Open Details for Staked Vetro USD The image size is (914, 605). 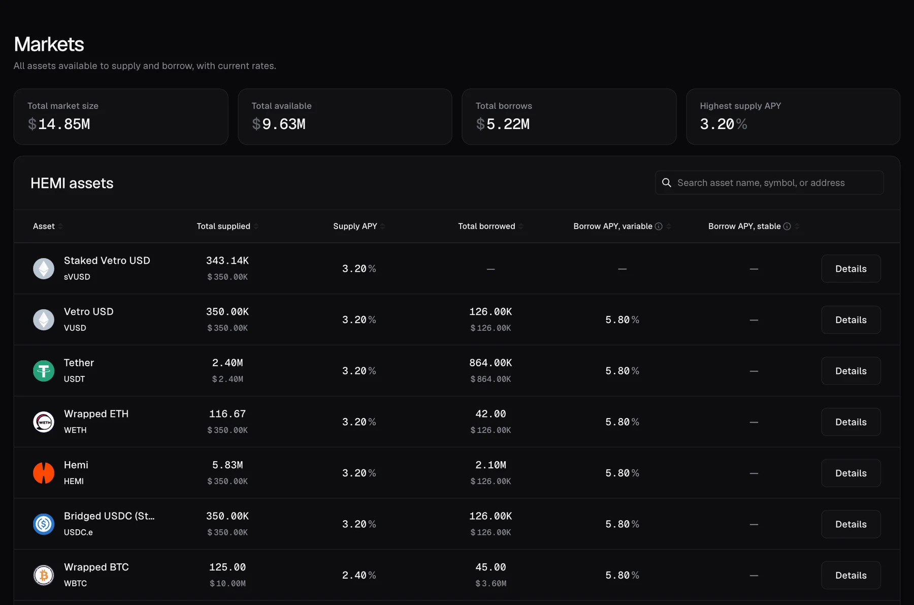[851, 269]
